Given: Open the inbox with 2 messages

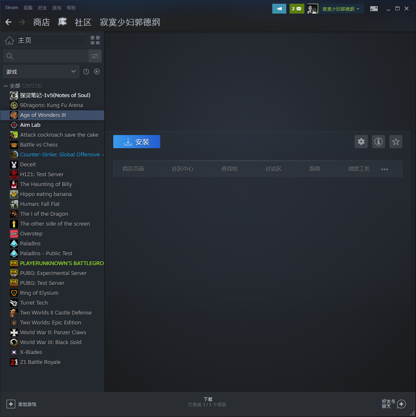Looking at the screenshot, I should [297, 9].
